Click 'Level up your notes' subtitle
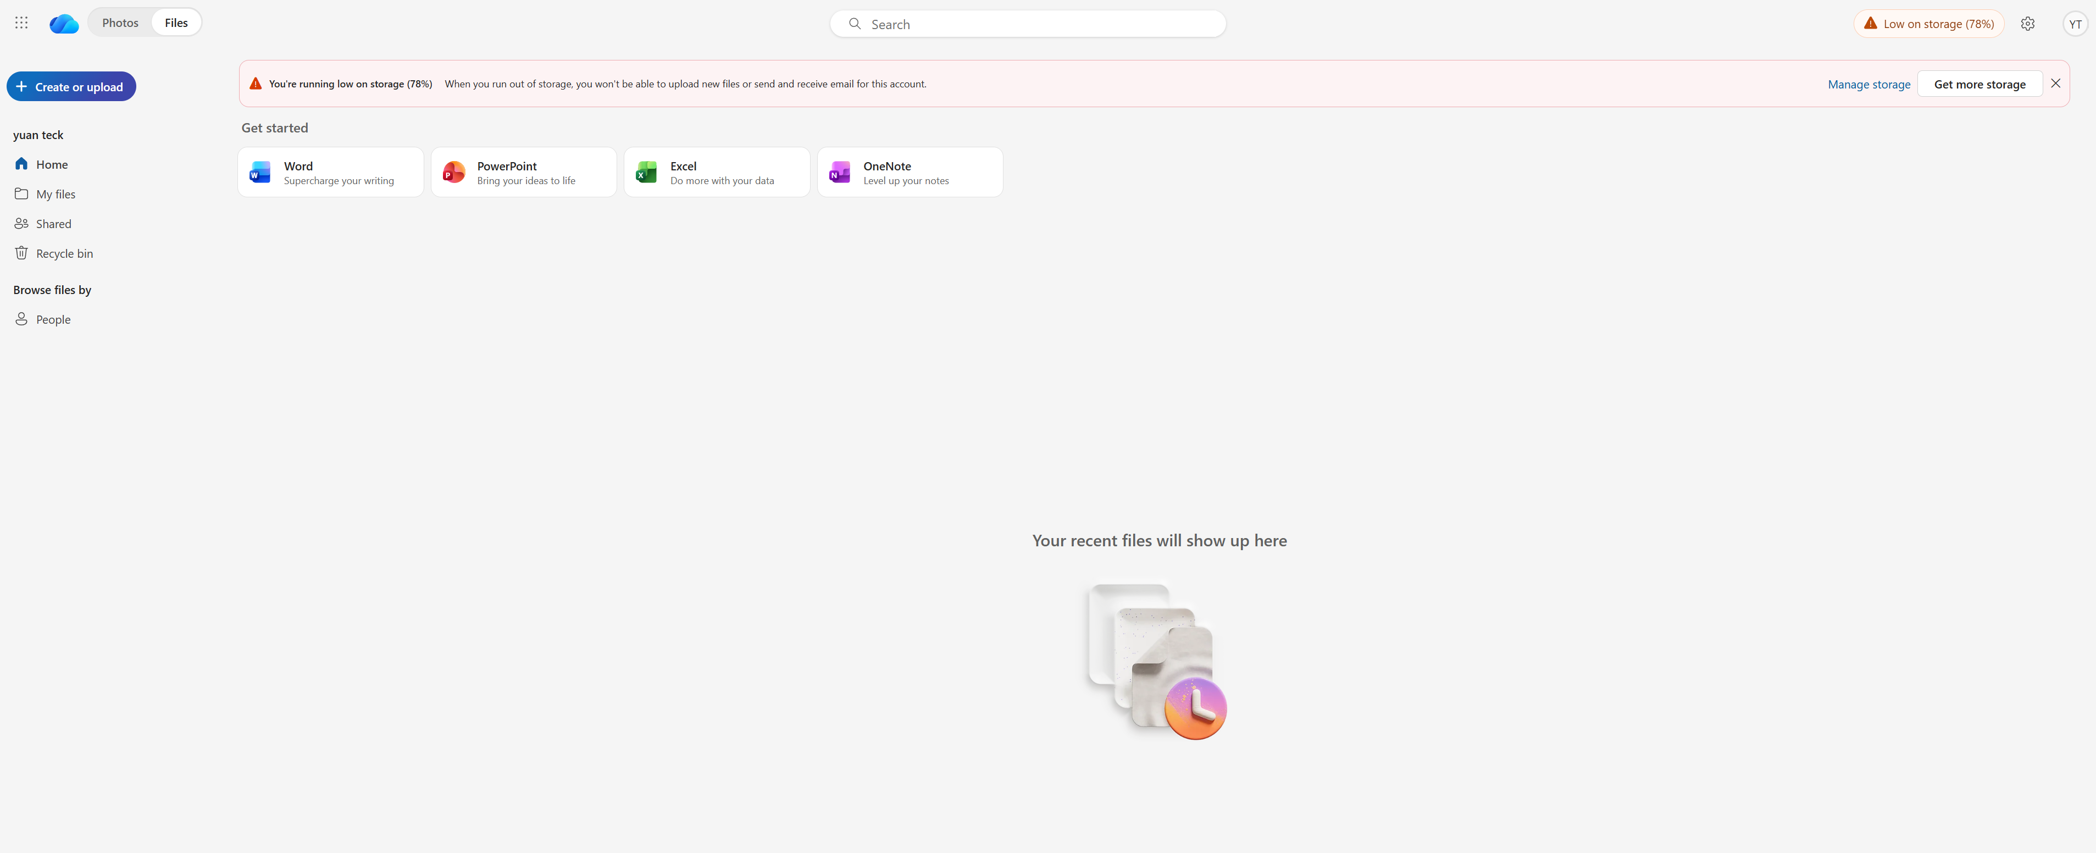The image size is (2096, 853). tap(906, 181)
